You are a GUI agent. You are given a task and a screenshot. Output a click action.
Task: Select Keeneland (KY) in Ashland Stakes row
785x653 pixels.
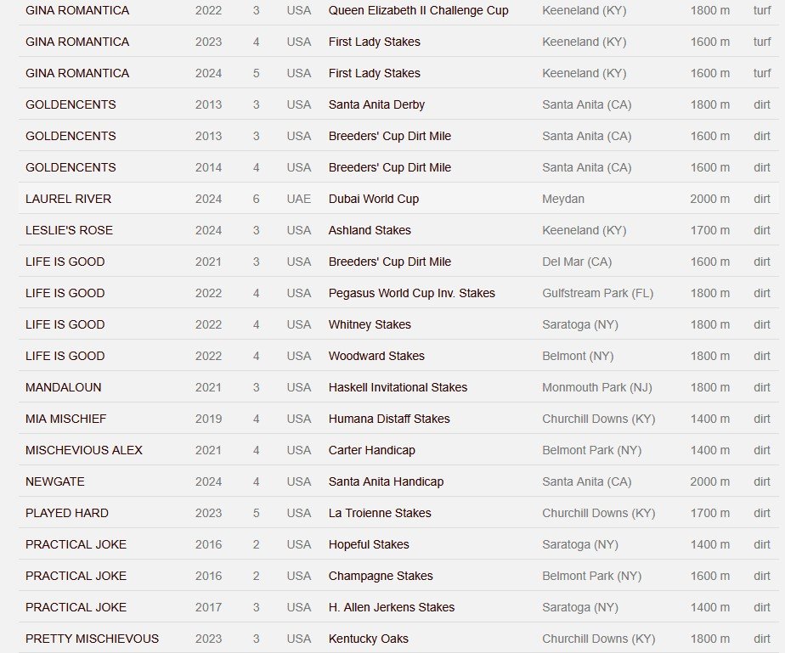click(x=584, y=231)
